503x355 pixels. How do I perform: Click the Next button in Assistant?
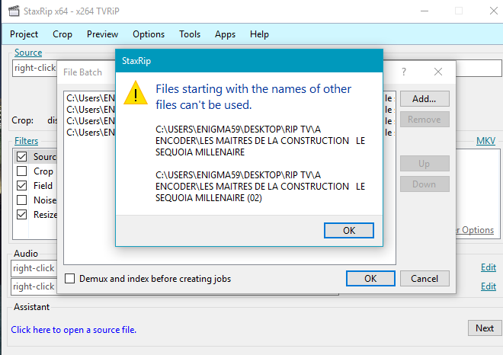click(485, 328)
